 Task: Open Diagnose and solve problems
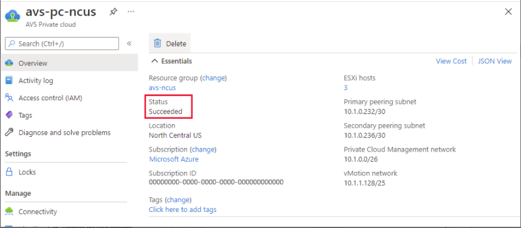tap(65, 133)
